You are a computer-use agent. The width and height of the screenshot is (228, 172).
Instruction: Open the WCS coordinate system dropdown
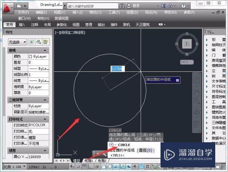click(x=187, y=62)
